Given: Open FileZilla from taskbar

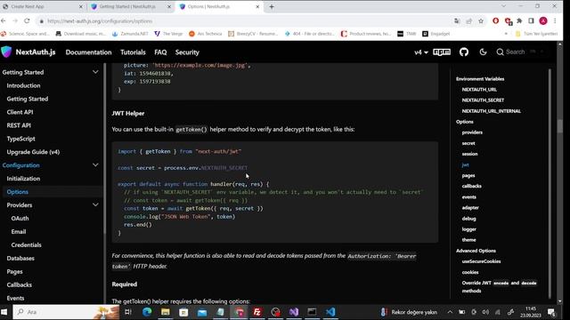Looking at the screenshot, I should 257,312.
